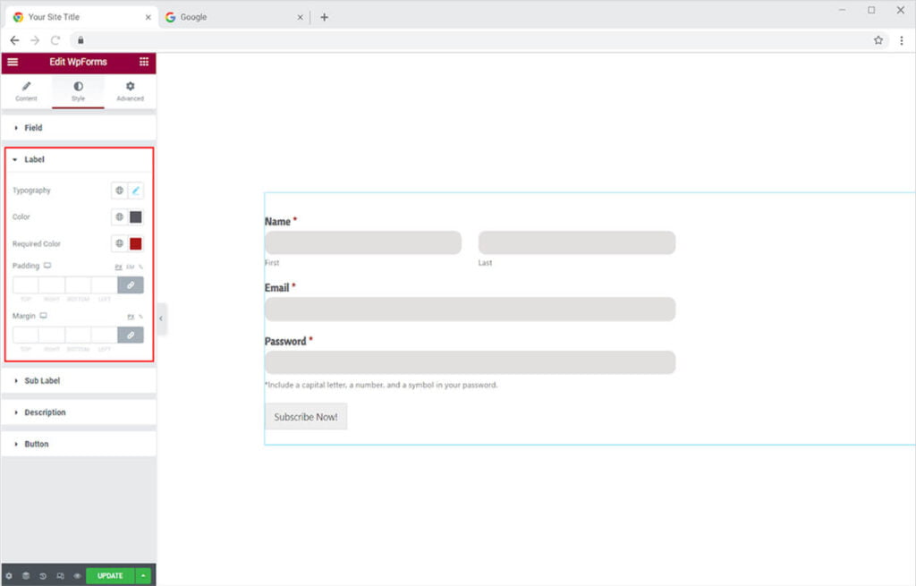Expand the Sub Label section
This screenshot has width=916, height=586.
coord(41,381)
